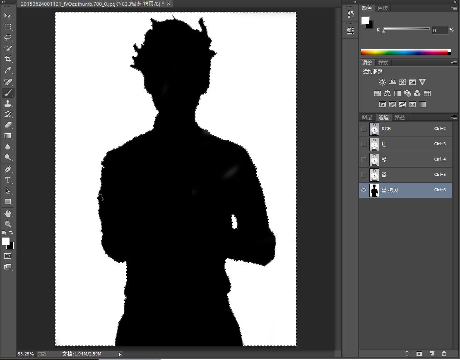
Task: Pick the Eyedropper tool
Action: pos(8,70)
